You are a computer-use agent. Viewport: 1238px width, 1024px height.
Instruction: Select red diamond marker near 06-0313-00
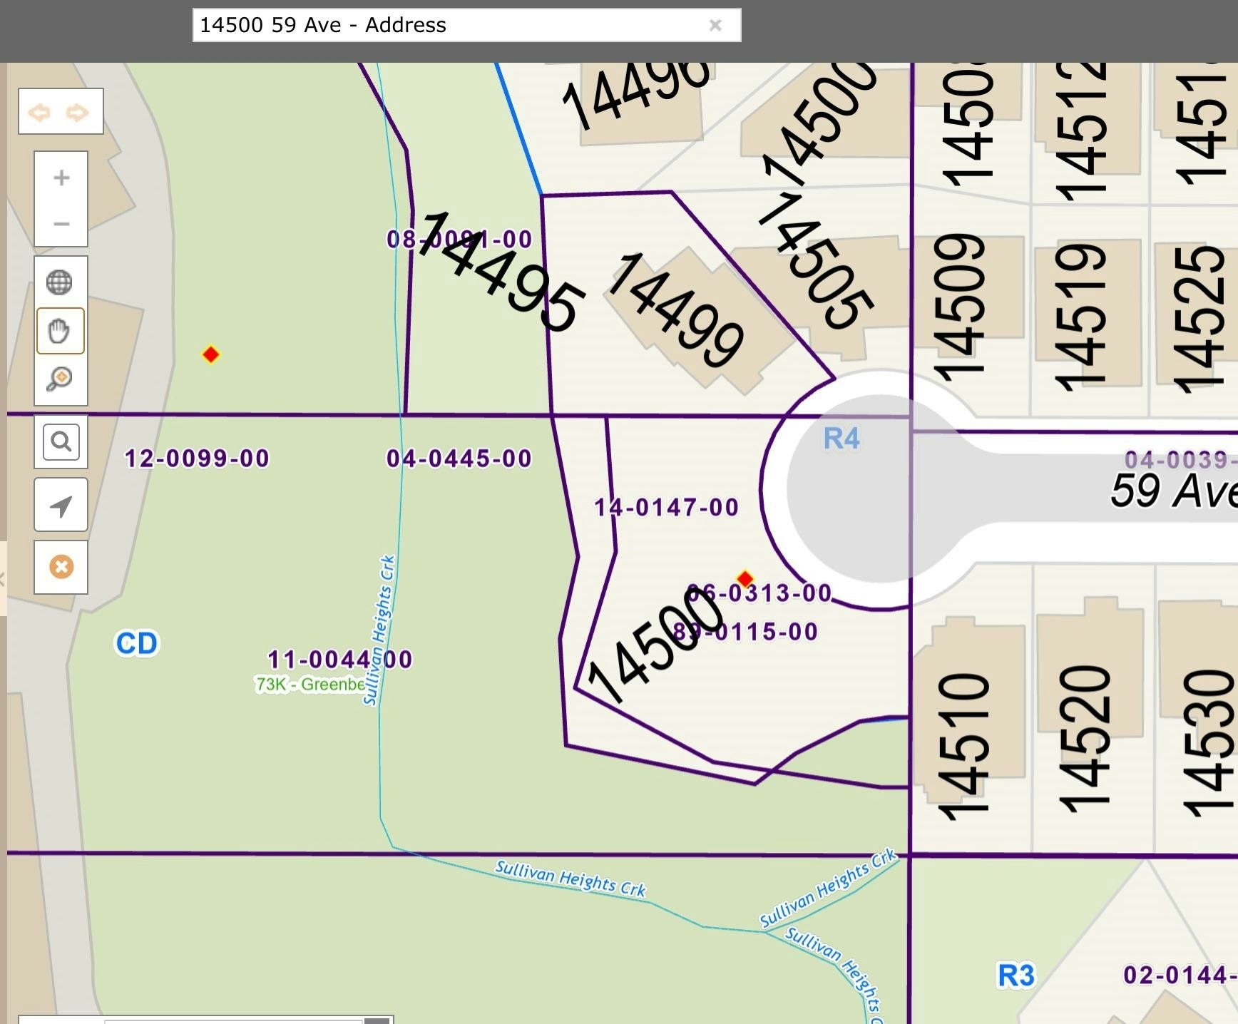coord(745,578)
